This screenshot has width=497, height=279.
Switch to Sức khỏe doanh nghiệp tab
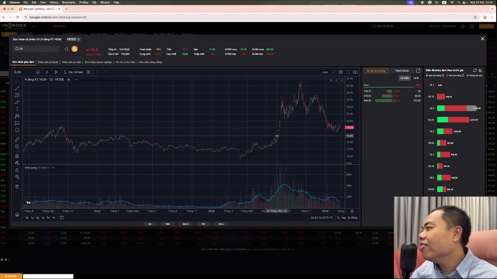tap(98, 62)
